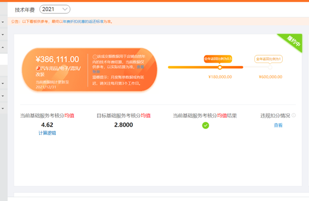
Task: Click the 全年返回比例为1 outlined badge
Action: click(268, 59)
